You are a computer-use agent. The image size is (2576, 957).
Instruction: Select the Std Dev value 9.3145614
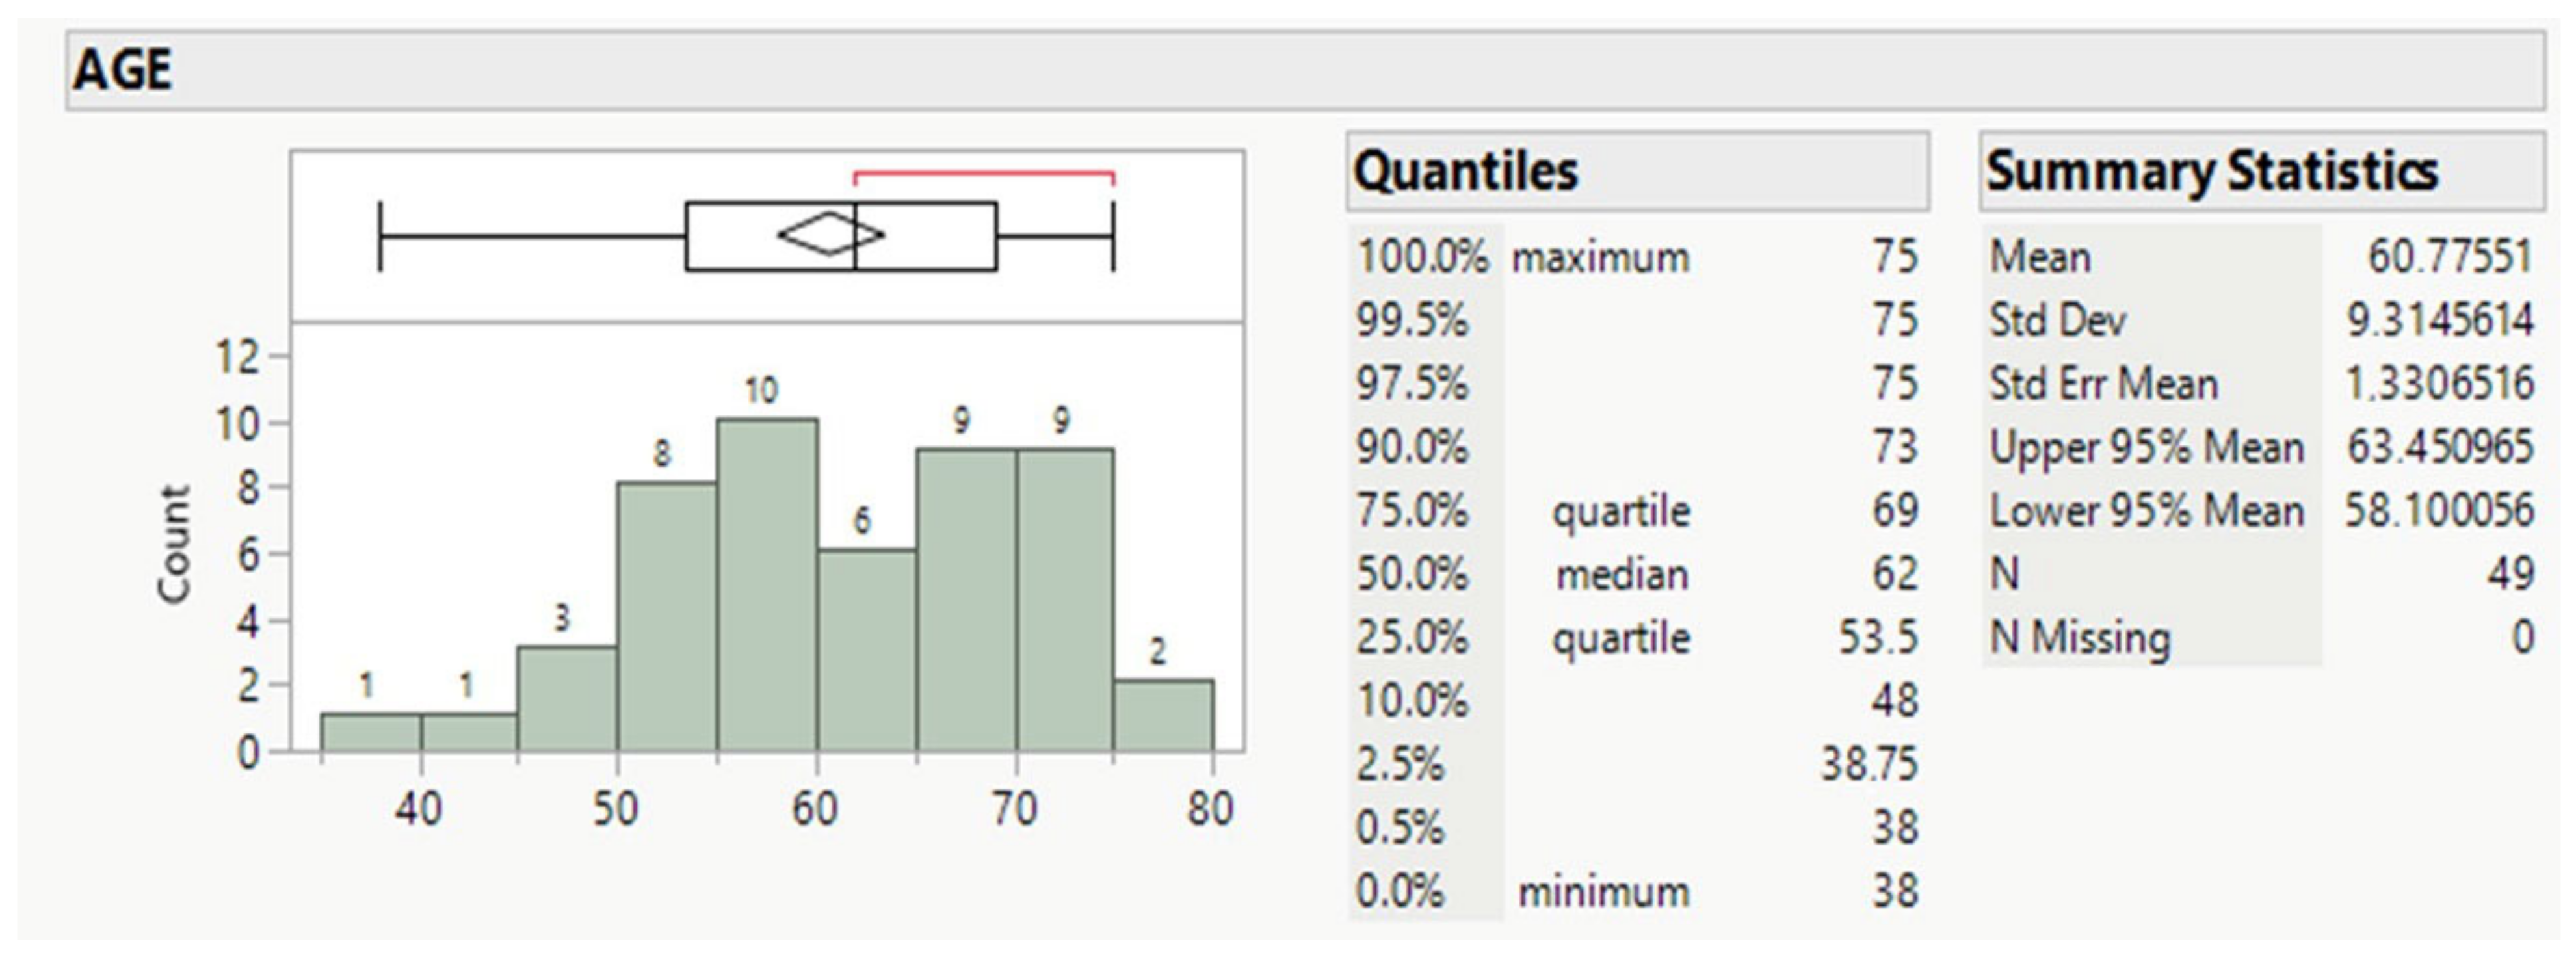point(2440,321)
